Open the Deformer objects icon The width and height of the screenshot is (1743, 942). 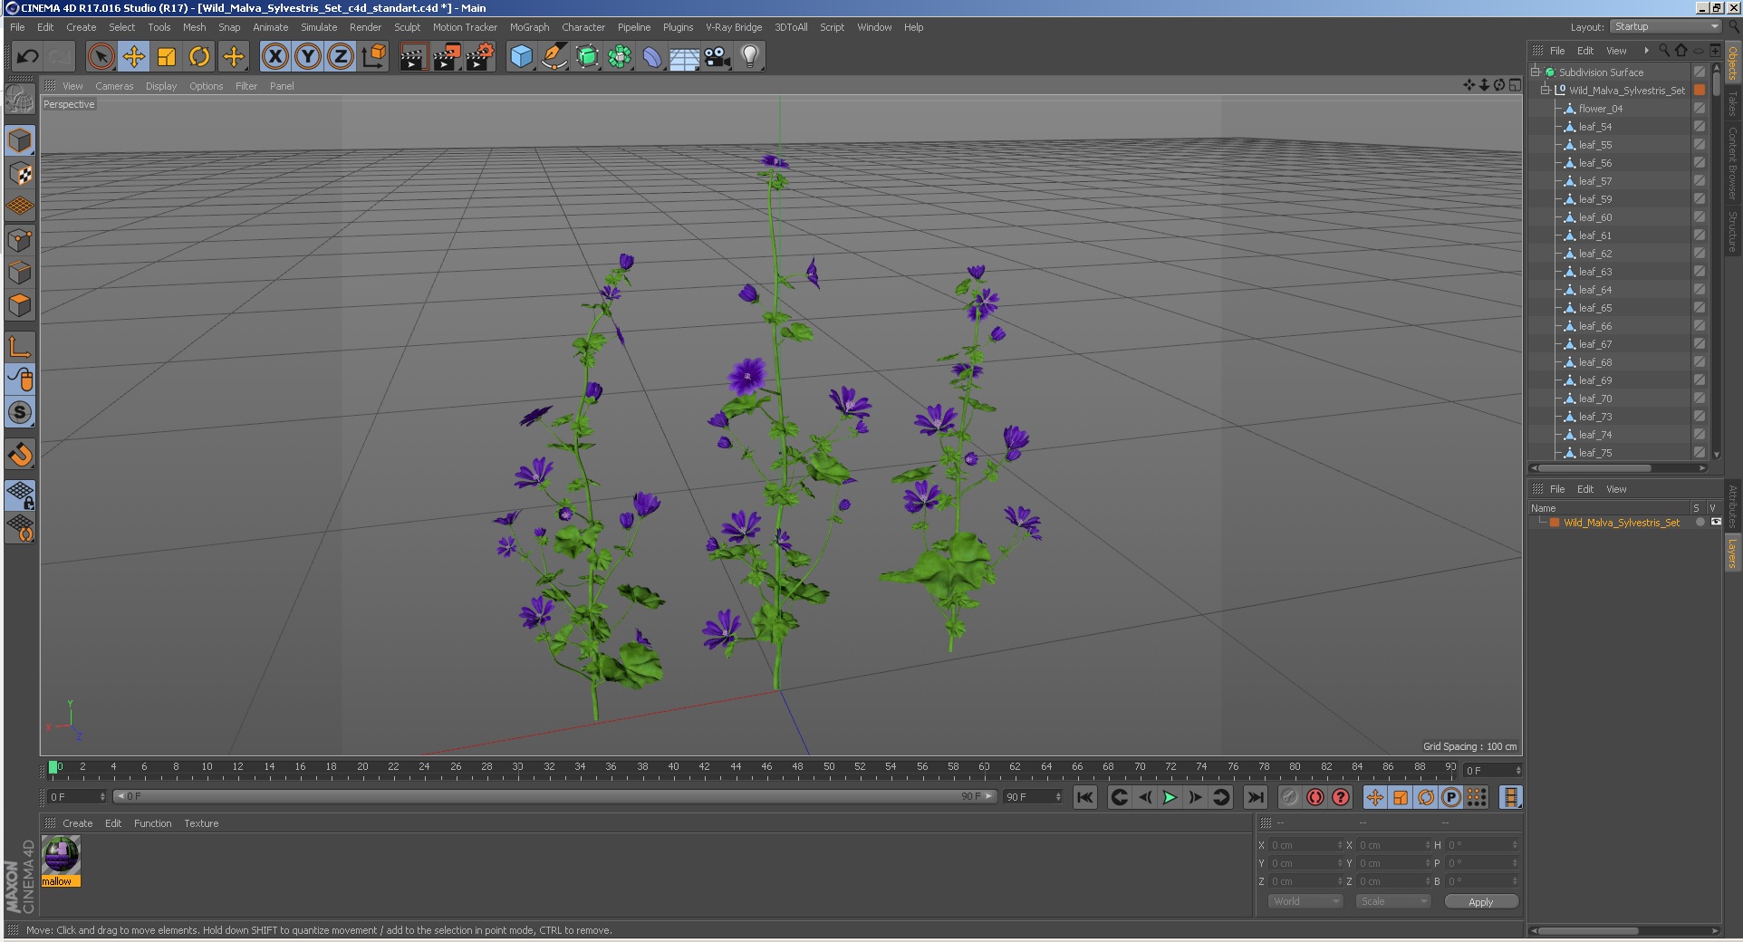(x=652, y=56)
